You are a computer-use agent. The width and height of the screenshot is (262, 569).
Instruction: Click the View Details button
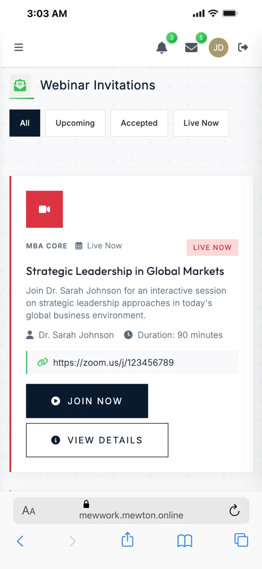pos(97,440)
